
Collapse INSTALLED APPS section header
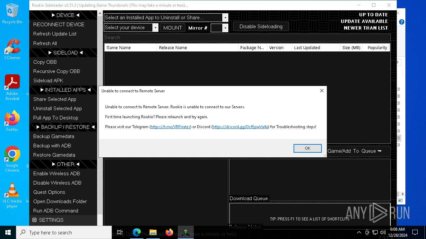[63, 90]
